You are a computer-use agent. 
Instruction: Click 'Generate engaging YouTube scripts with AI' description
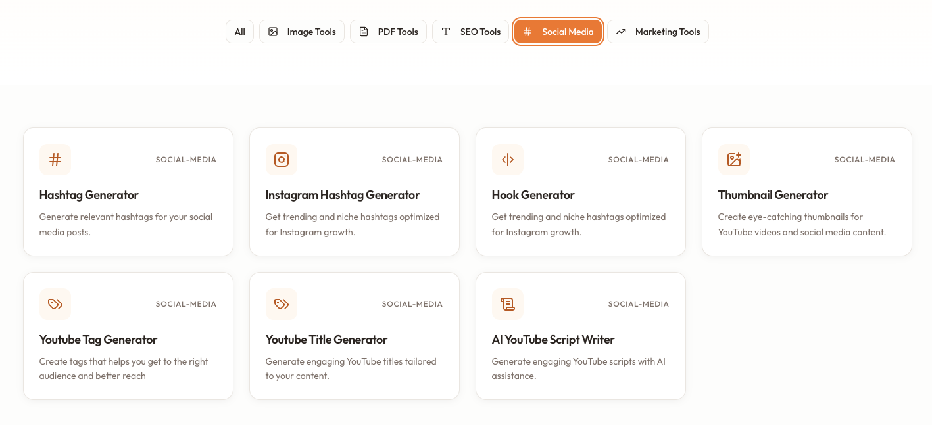click(579, 369)
